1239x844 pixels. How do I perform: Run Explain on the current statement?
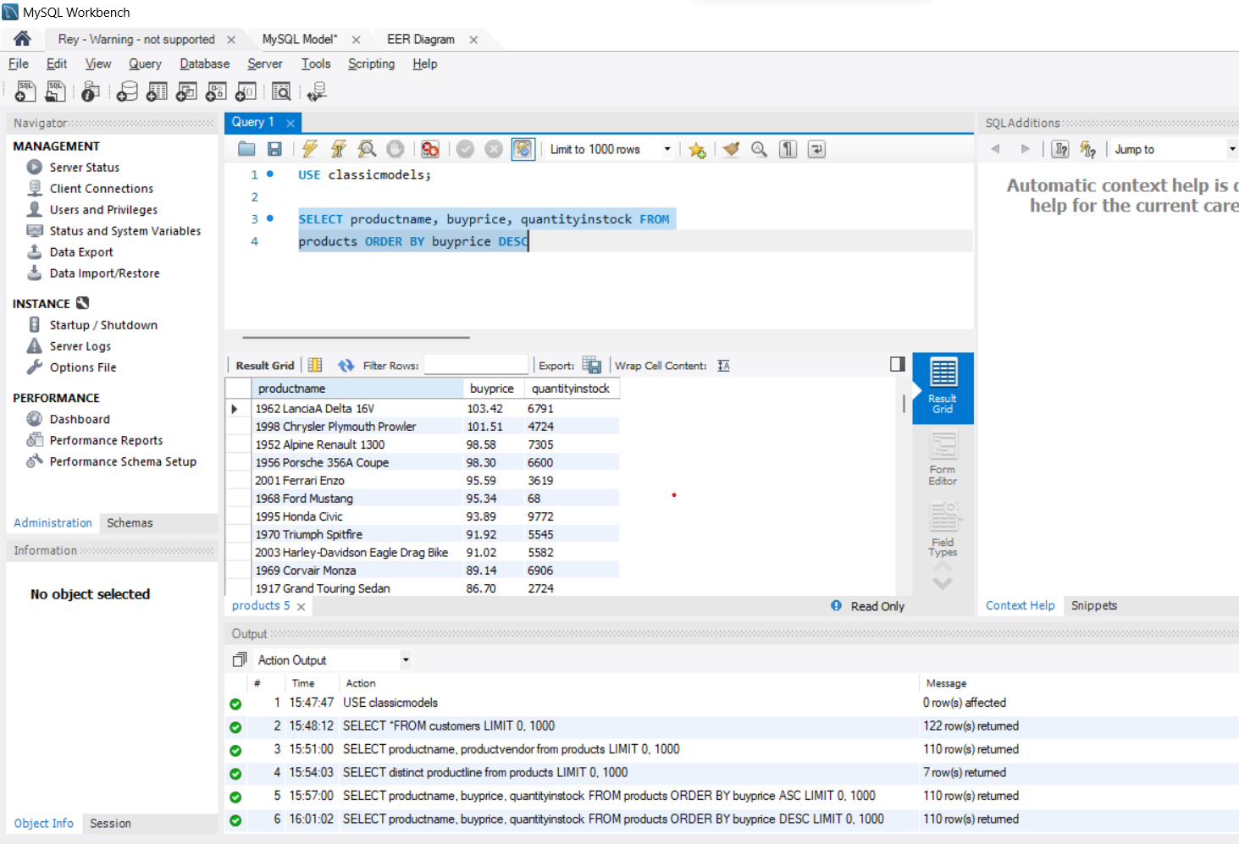[x=367, y=149]
